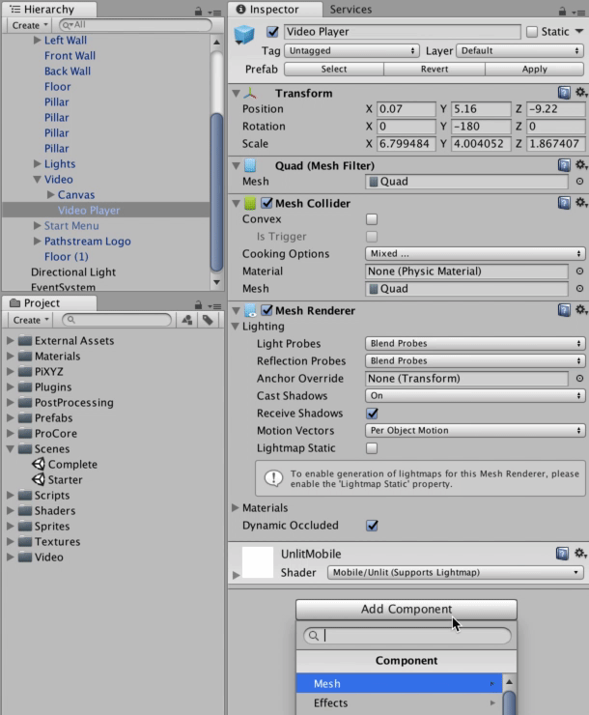This screenshot has height=715, width=589.
Task: Enable the Convex checkbox
Action: tap(372, 219)
